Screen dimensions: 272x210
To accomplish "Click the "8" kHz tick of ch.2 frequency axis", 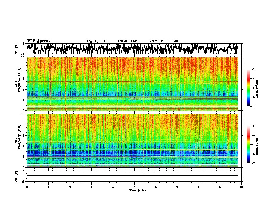I will click(24, 125).
